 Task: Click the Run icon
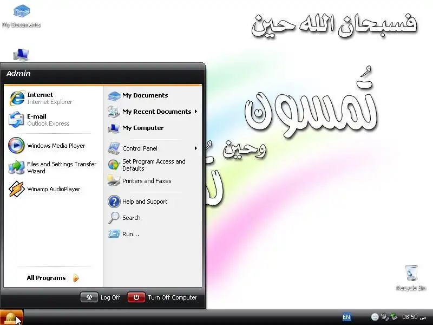point(114,234)
